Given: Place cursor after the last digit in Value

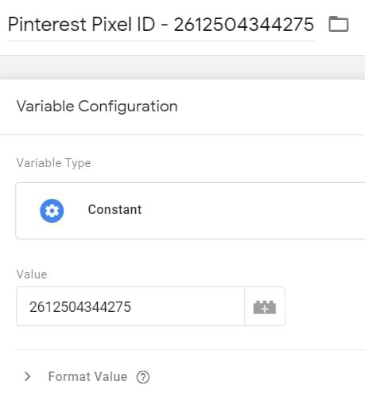Looking at the screenshot, I should coord(132,307).
